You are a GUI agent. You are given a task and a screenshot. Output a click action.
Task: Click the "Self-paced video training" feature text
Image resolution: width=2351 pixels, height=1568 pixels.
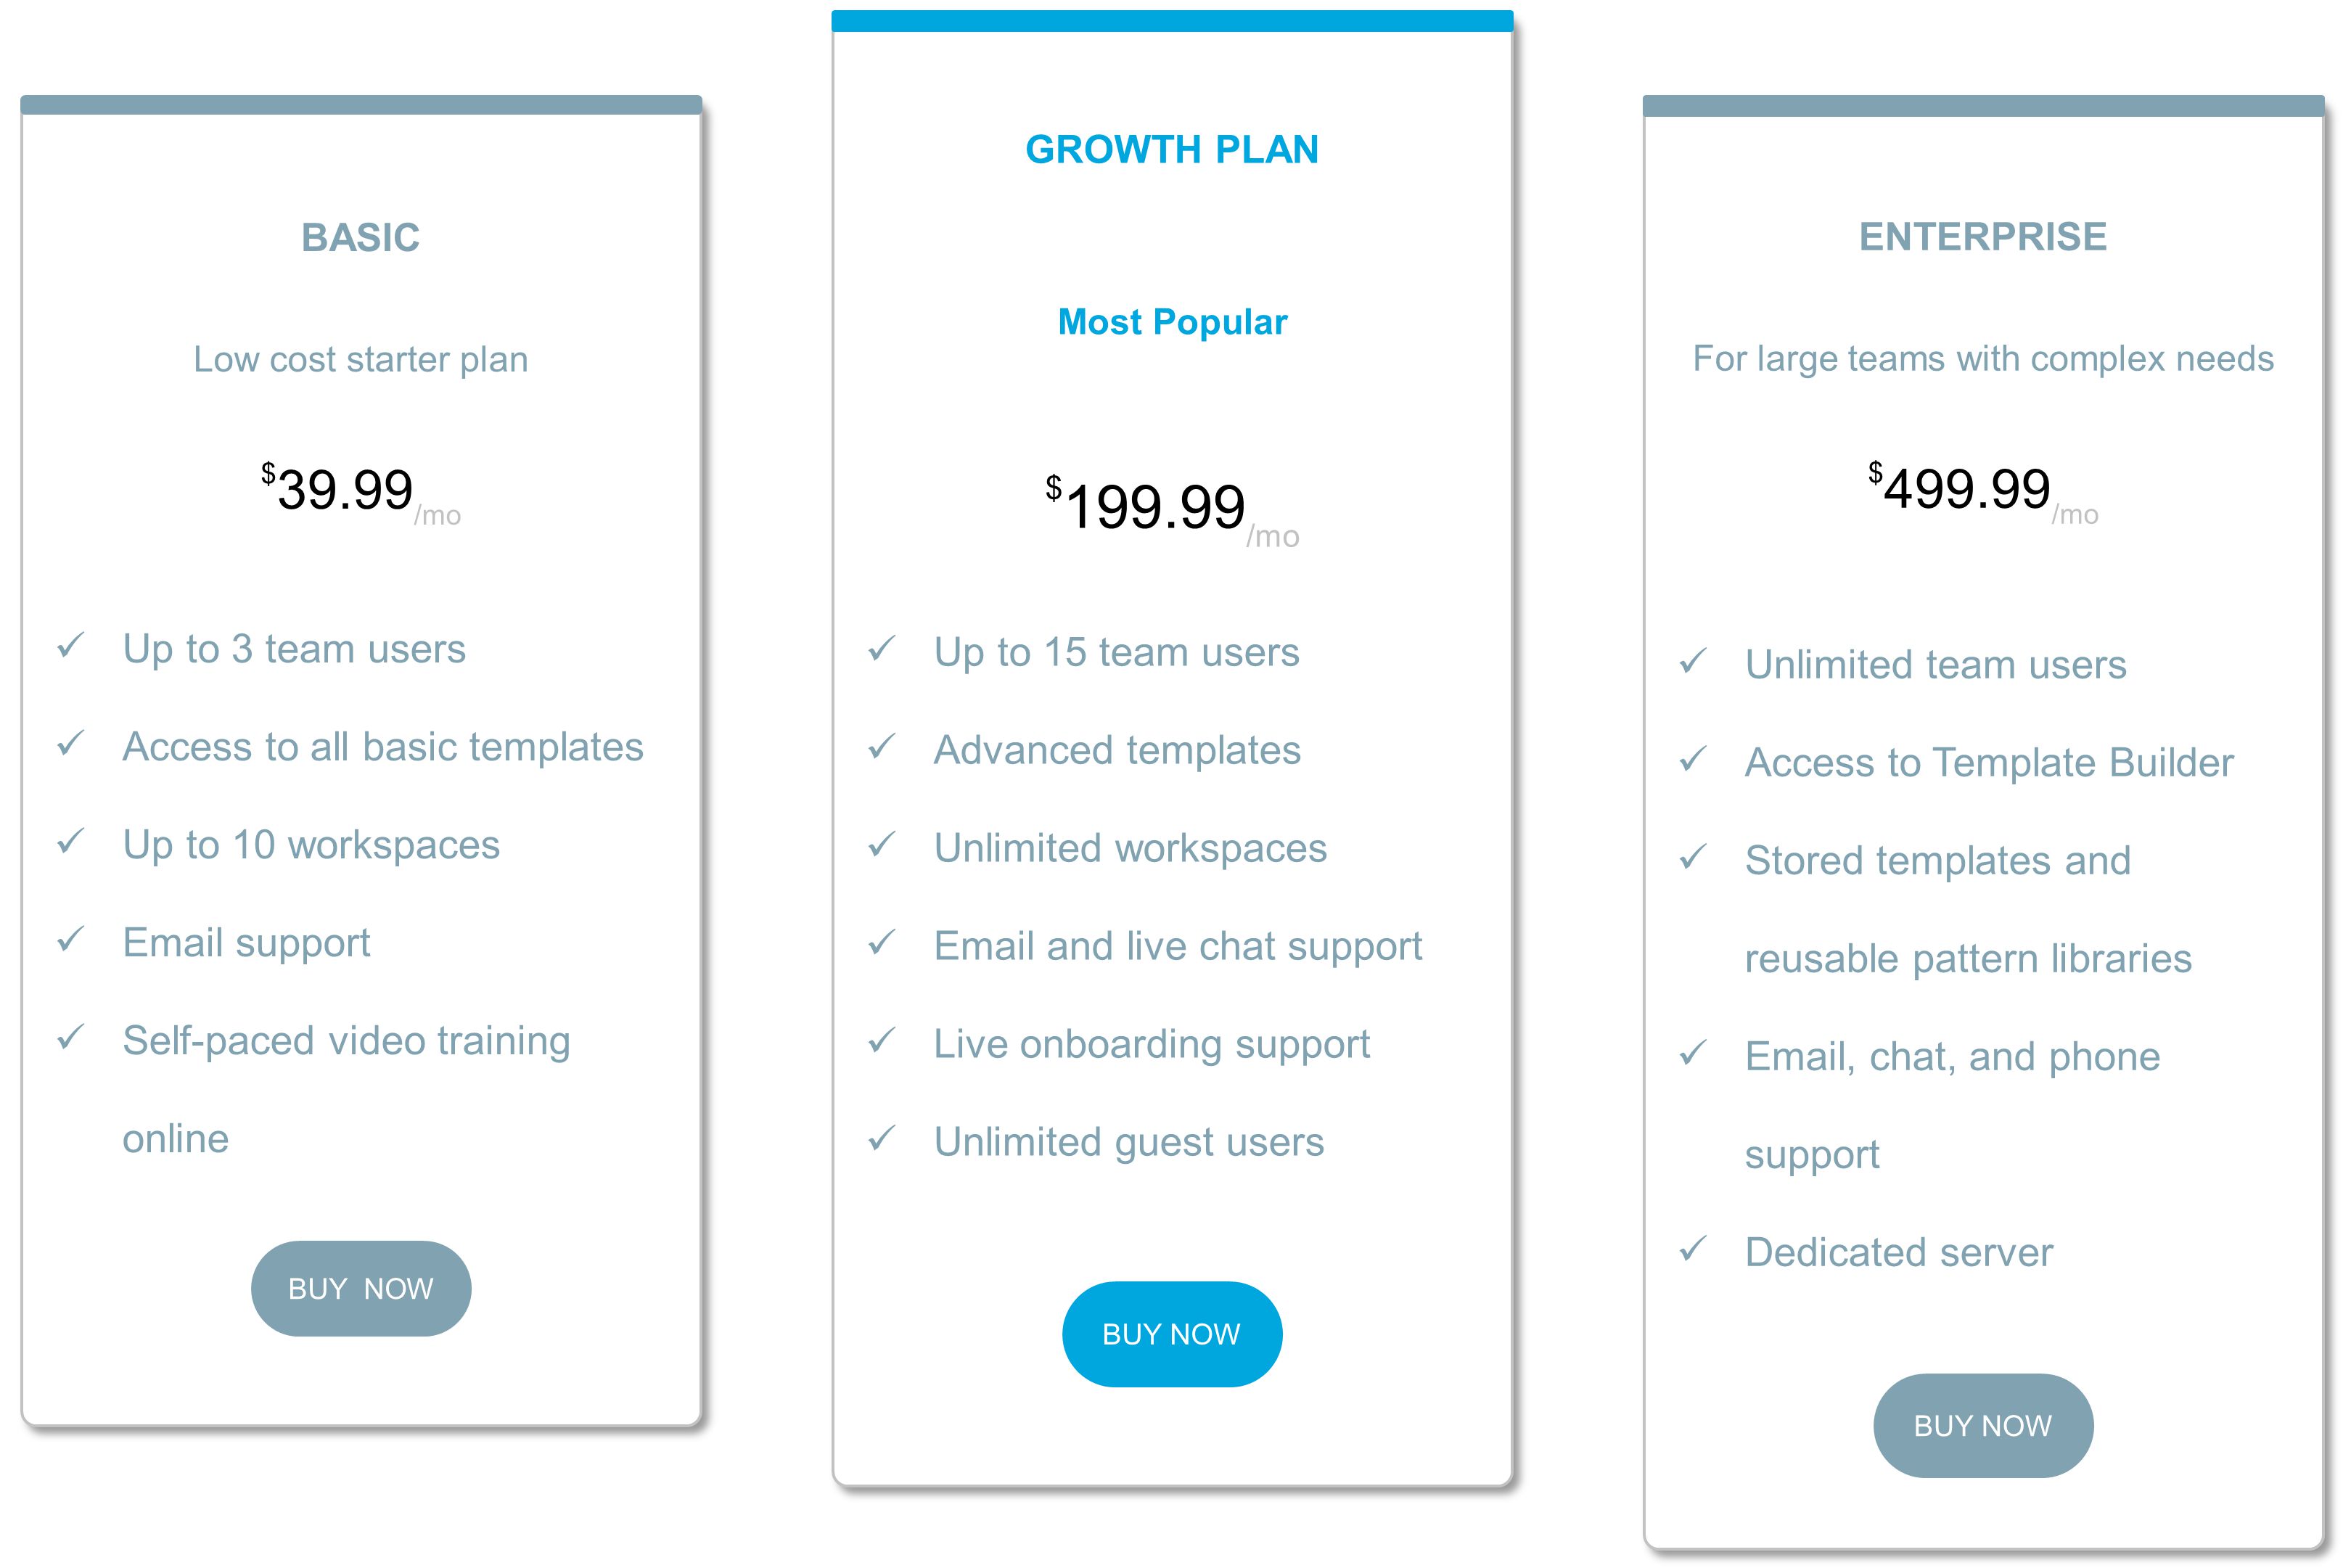coord(346,1041)
